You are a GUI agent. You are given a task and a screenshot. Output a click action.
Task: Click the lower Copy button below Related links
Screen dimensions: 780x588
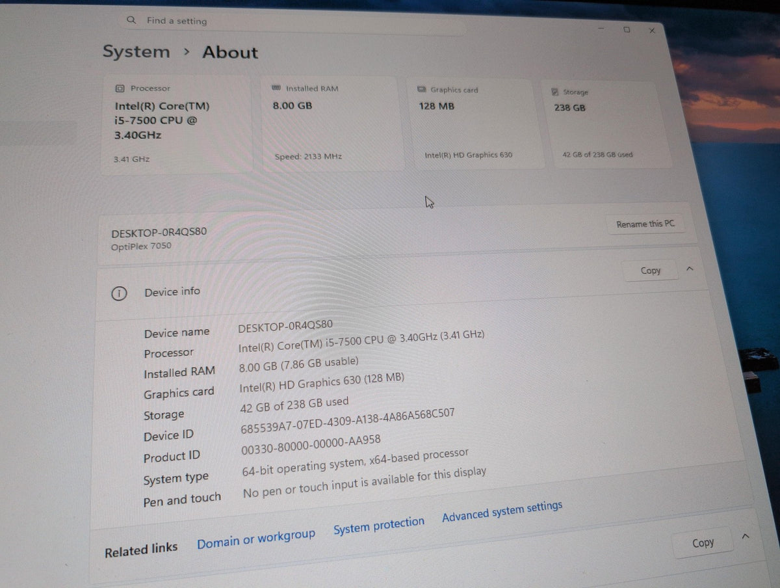[703, 543]
